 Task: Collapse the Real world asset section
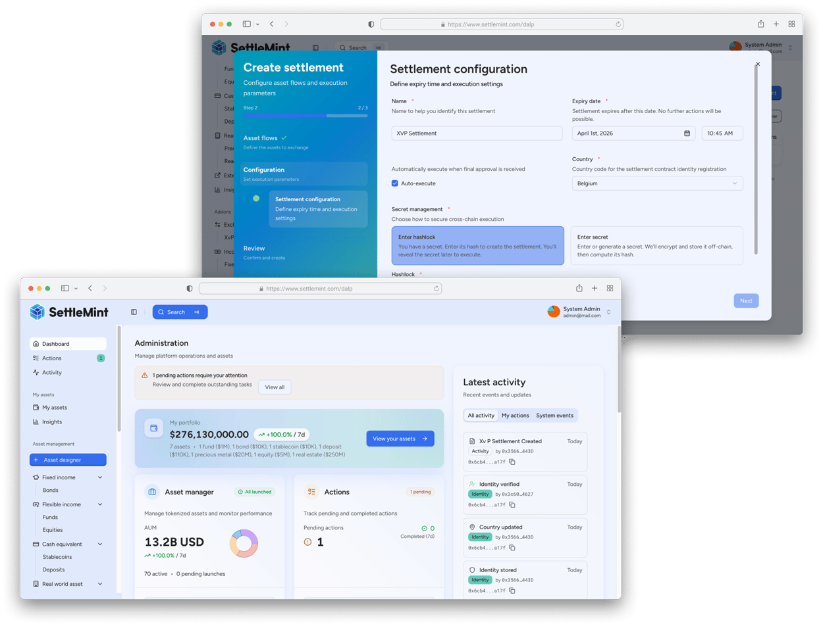click(100, 584)
